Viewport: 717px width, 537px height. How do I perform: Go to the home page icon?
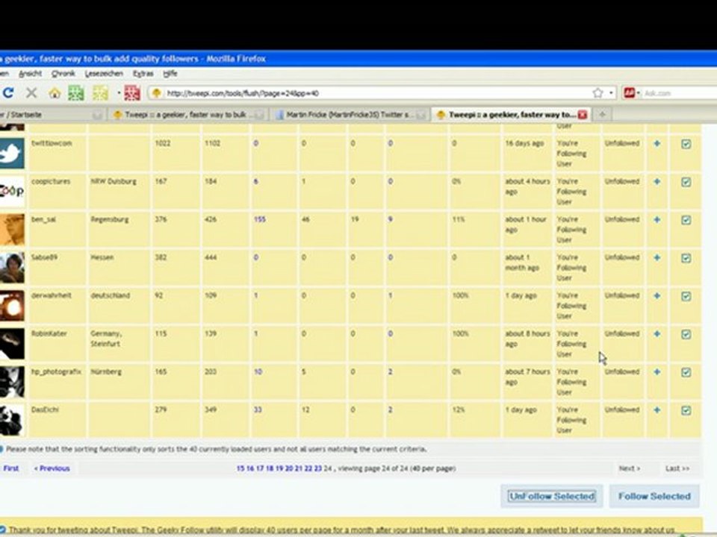point(55,94)
